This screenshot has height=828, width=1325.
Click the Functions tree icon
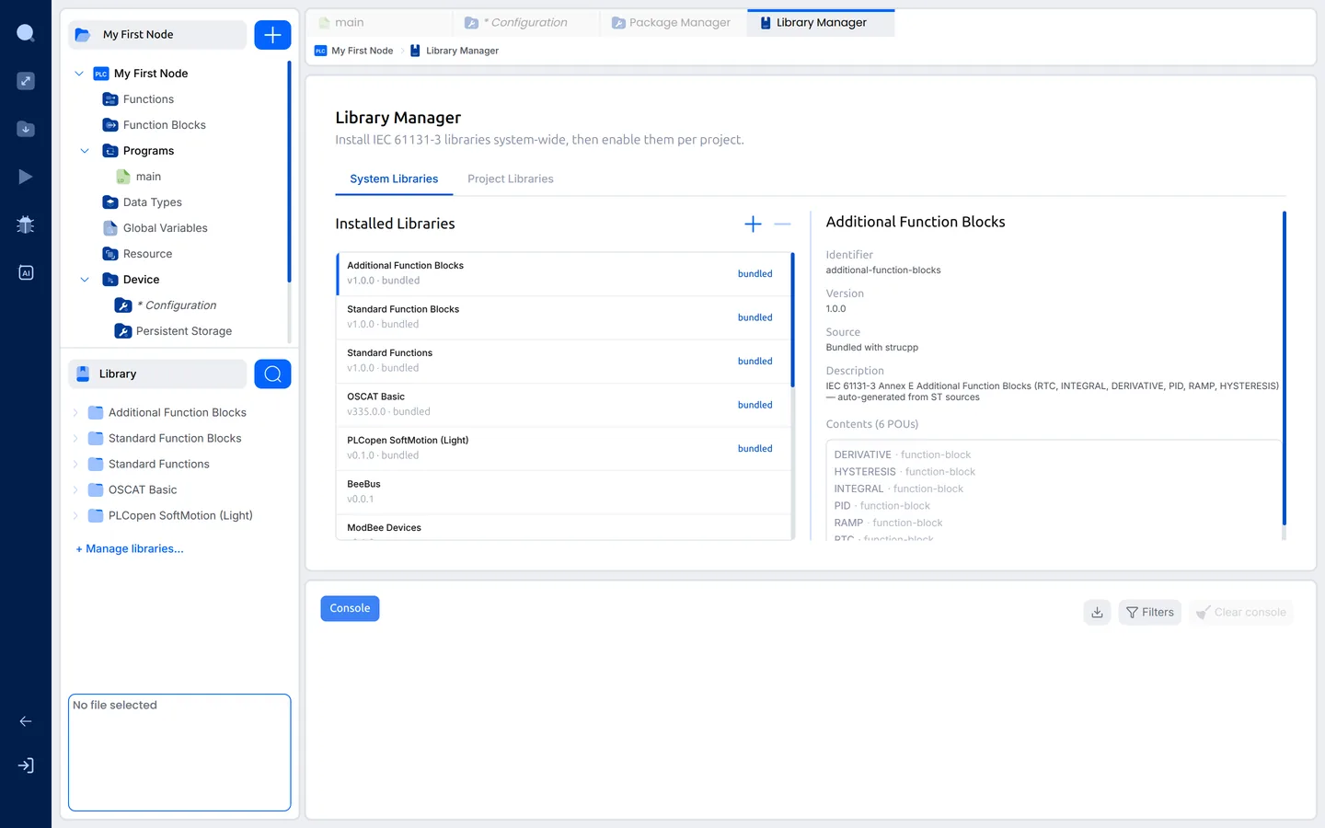coord(109,99)
